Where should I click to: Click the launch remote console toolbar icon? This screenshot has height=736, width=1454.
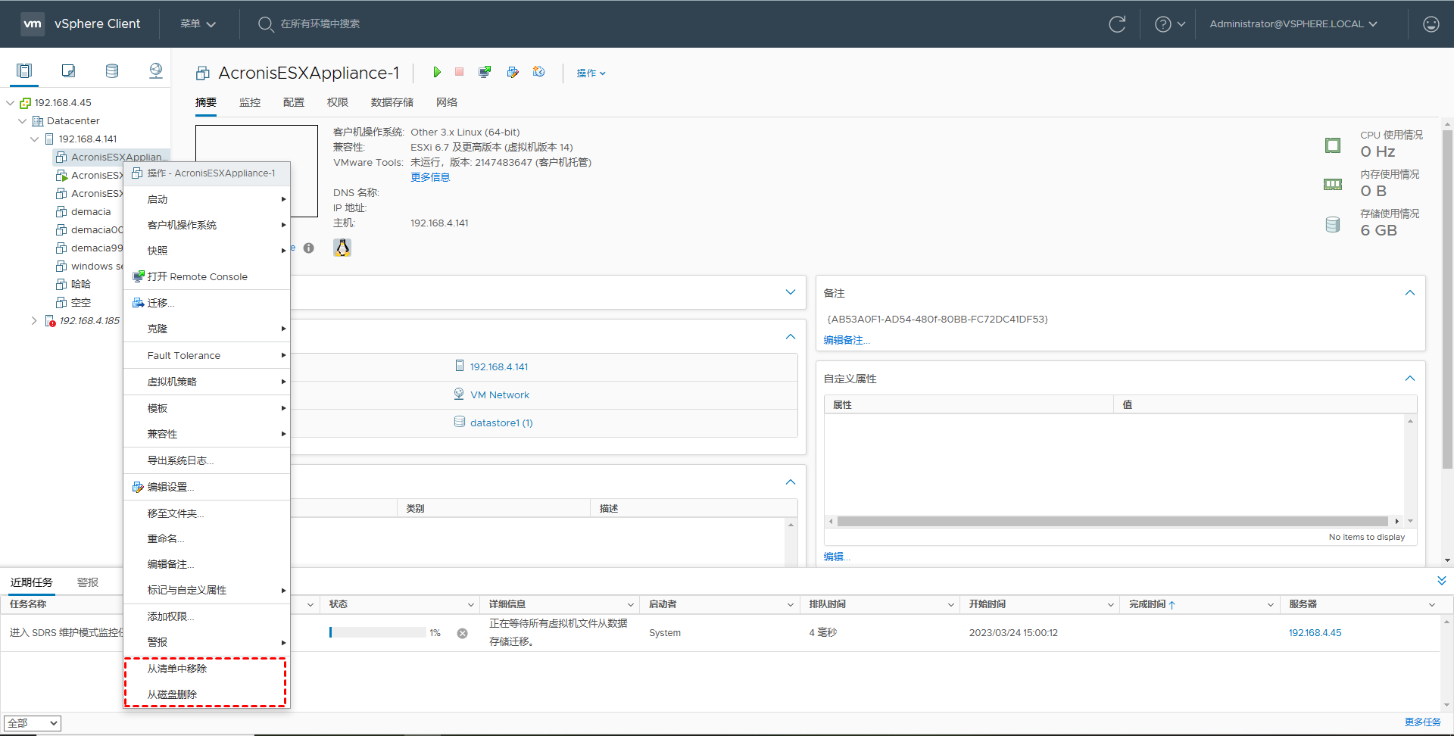pyautogui.click(x=485, y=72)
